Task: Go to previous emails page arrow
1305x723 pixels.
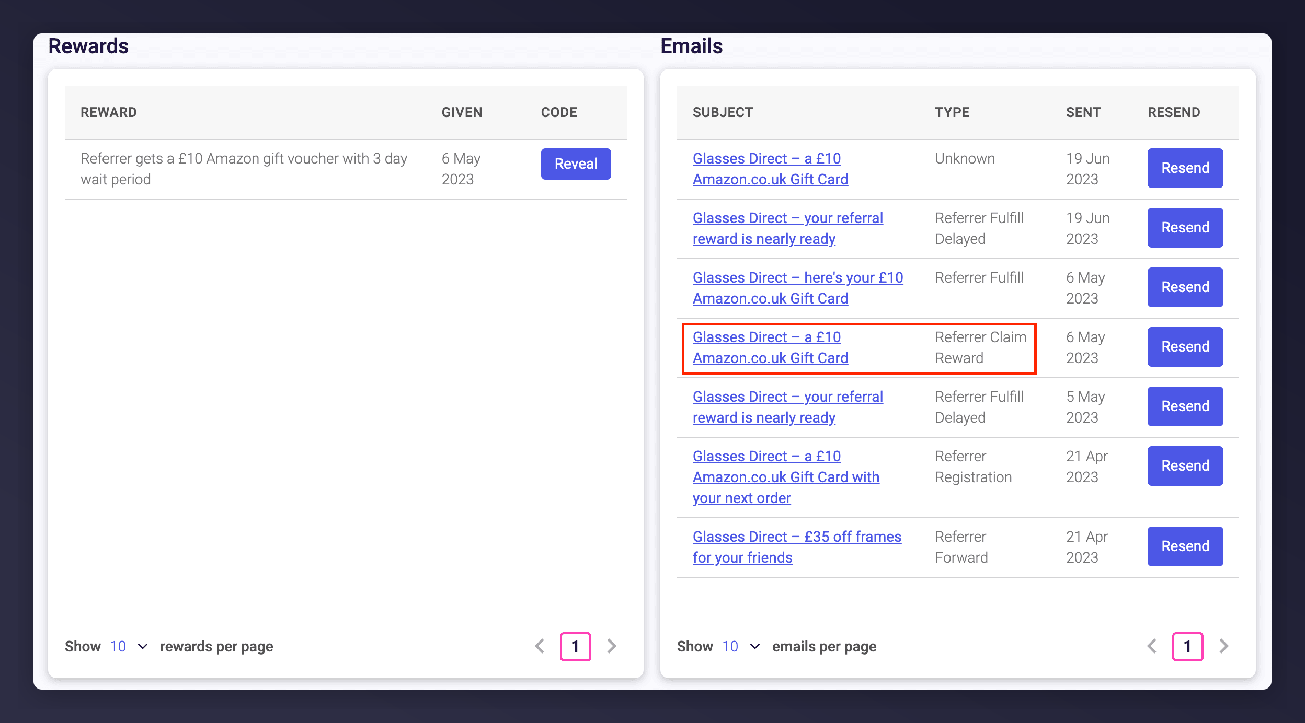Action: coord(1152,647)
